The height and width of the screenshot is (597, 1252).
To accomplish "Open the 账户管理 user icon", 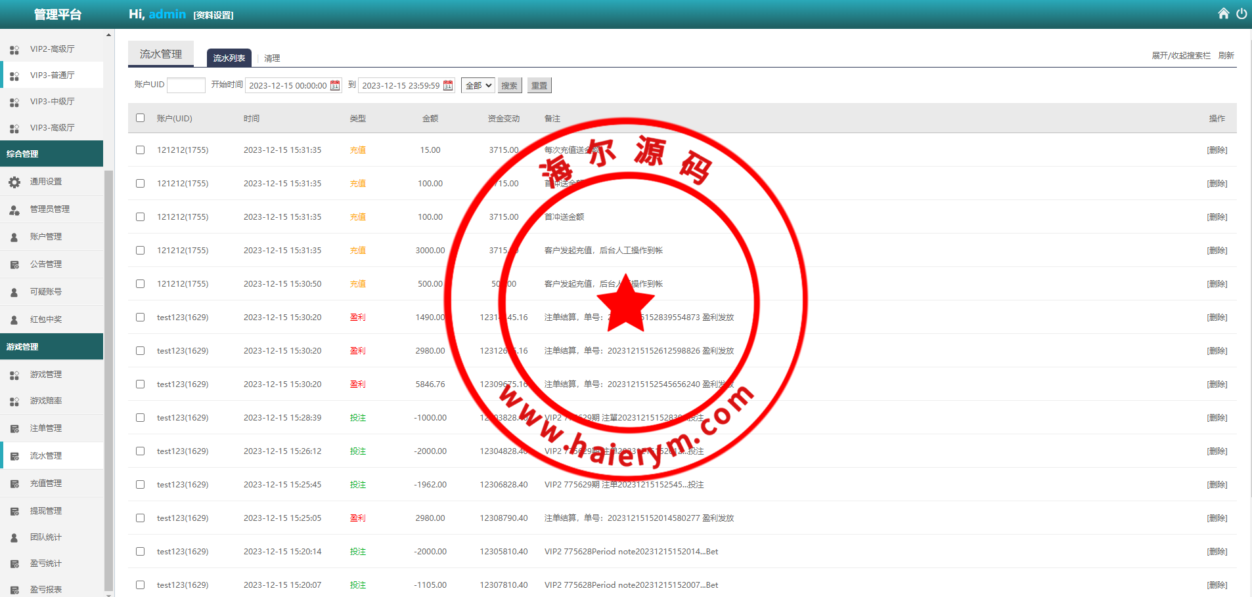I will click(14, 237).
